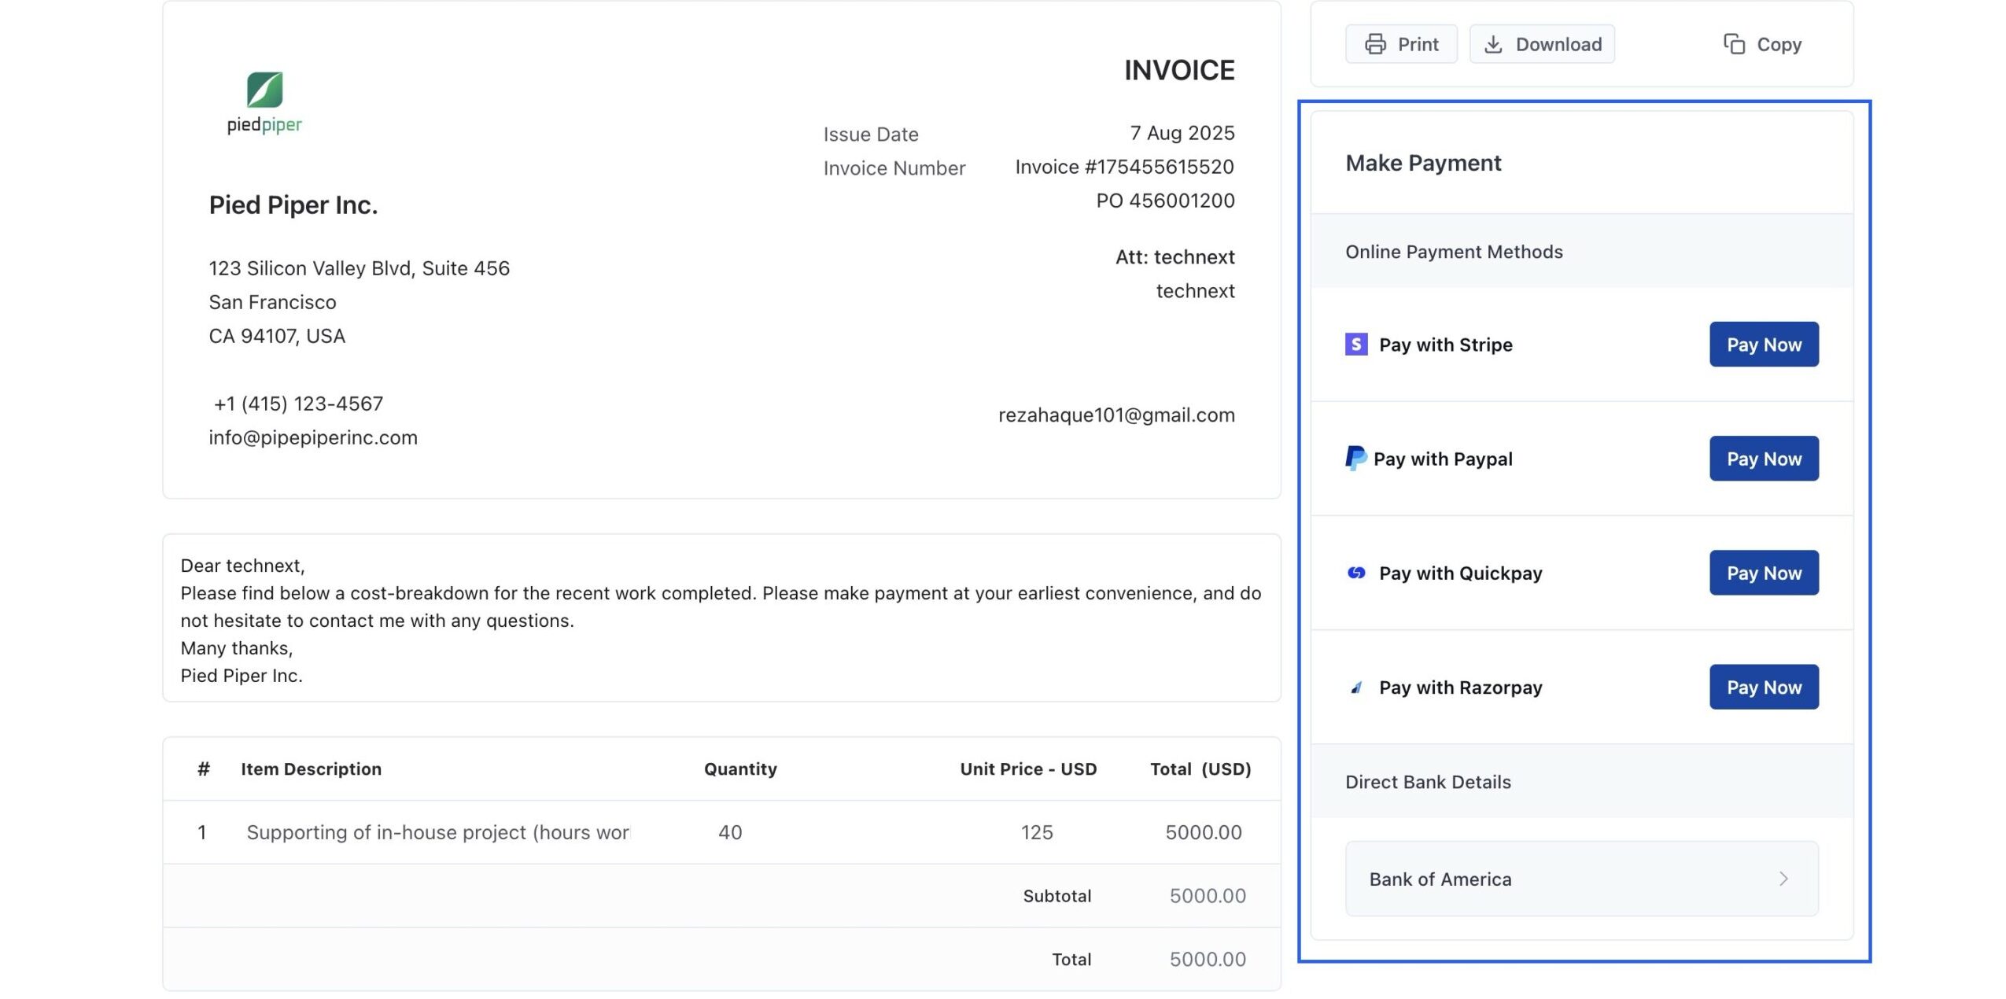This screenshot has height=999, width=2006.
Task: Click the Issue Date label
Action: (870, 135)
